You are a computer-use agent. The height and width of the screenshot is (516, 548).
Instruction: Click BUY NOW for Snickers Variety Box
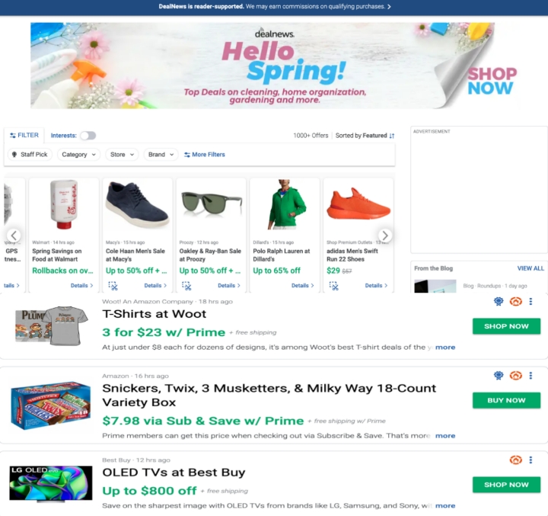(x=506, y=400)
